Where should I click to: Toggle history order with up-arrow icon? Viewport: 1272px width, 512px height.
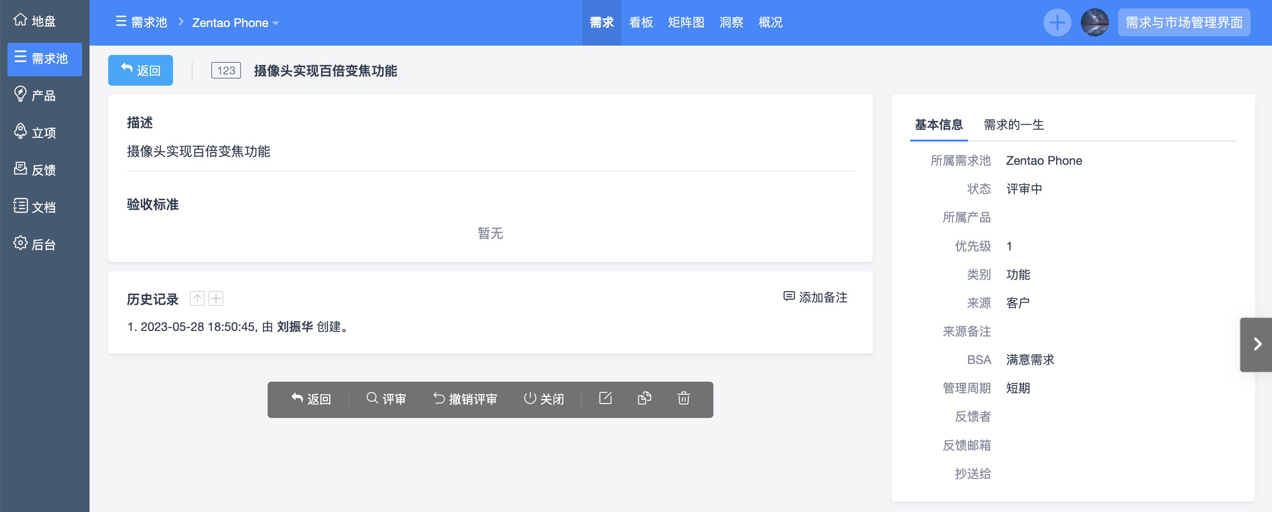(197, 299)
